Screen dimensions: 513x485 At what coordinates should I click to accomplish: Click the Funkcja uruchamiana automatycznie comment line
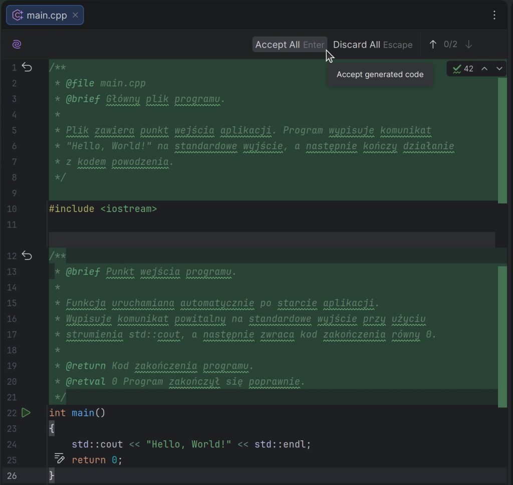click(x=216, y=303)
